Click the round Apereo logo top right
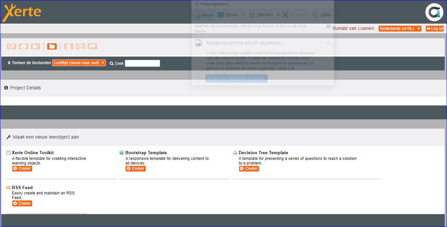The image size is (447, 227). click(x=434, y=12)
